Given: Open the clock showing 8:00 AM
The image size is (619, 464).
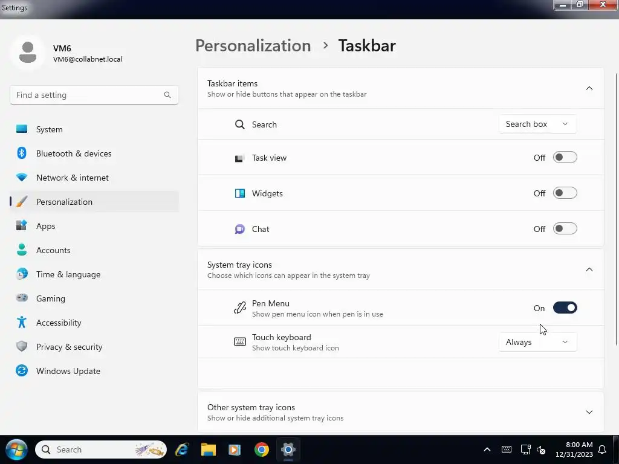Looking at the screenshot, I should click(x=574, y=449).
